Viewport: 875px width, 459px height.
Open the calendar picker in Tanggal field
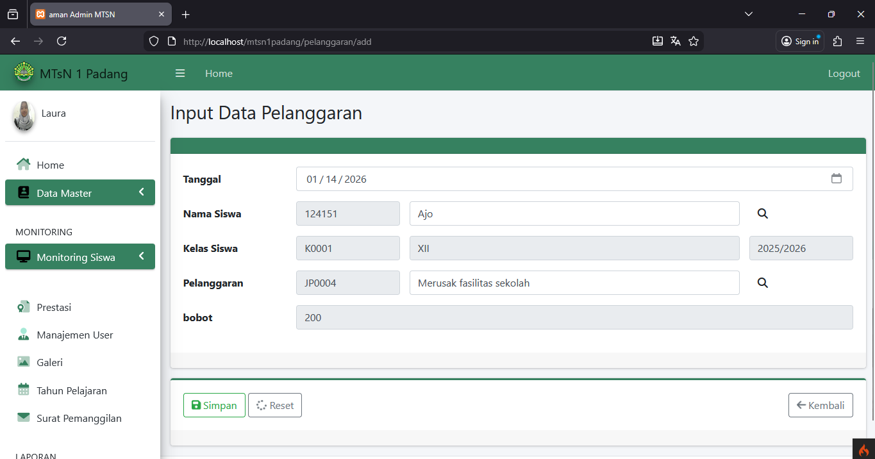coord(836,179)
